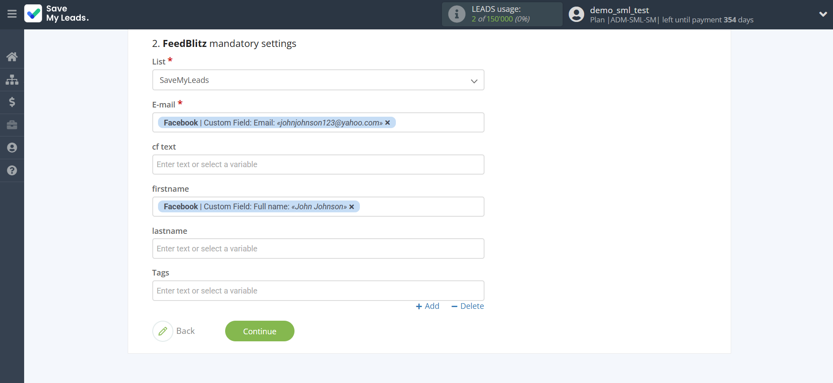This screenshot has height=383, width=833.
Task: Open billing dollar sign icon
Action: point(12,102)
